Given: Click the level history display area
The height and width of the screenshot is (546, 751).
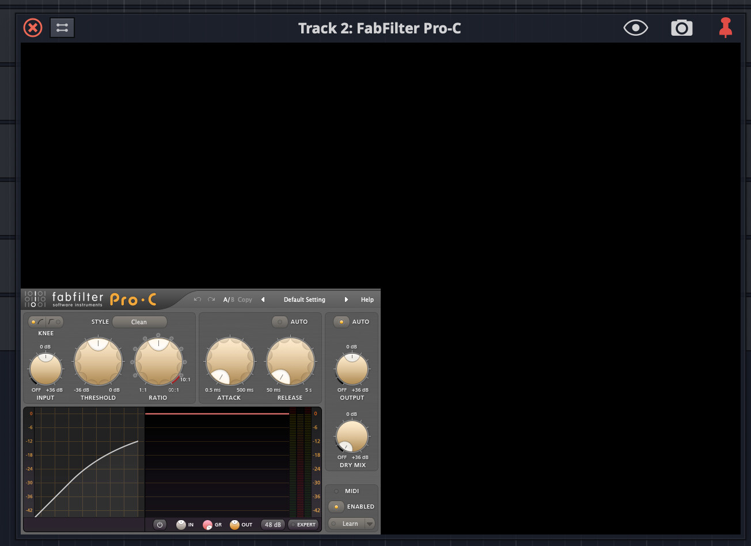Looking at the screenshot, I should coord(217,462).
